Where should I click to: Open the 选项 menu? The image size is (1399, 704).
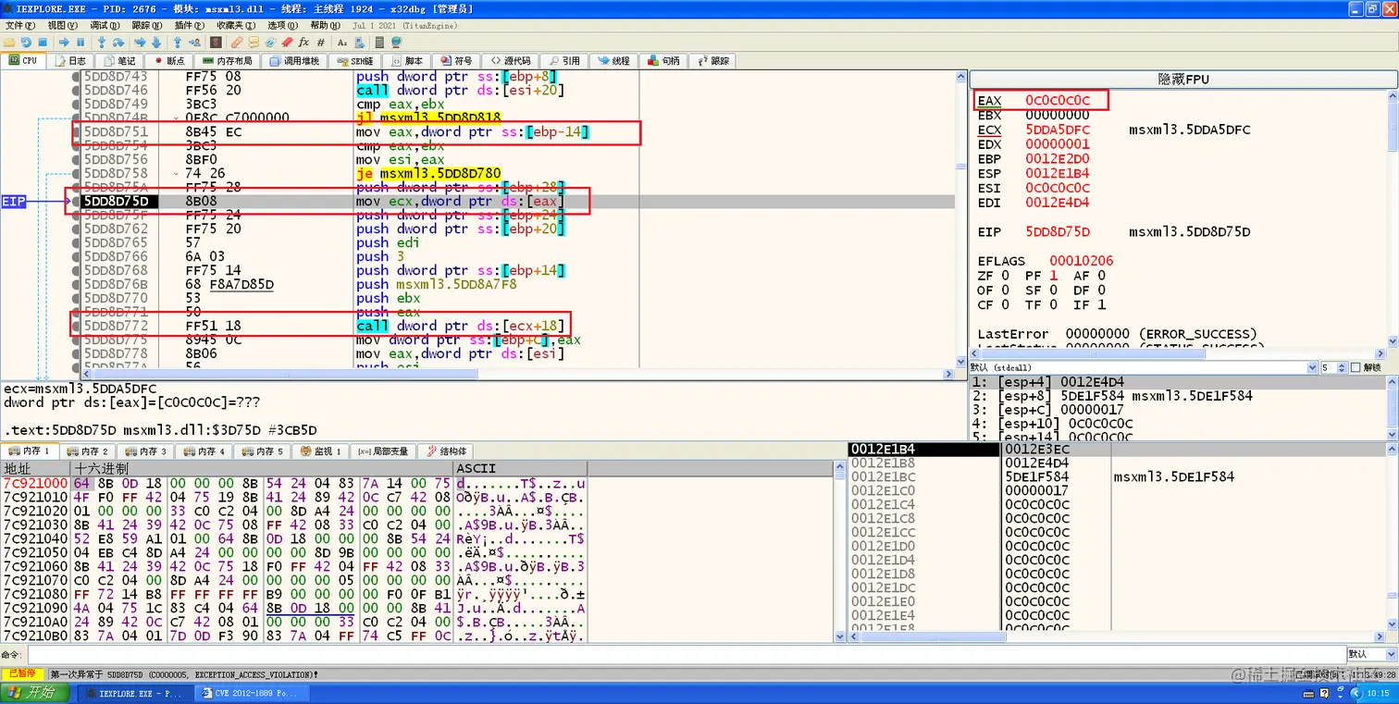[281, 25]
